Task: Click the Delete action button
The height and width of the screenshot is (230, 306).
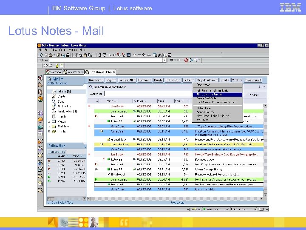Action: click(x=158, y=80)
